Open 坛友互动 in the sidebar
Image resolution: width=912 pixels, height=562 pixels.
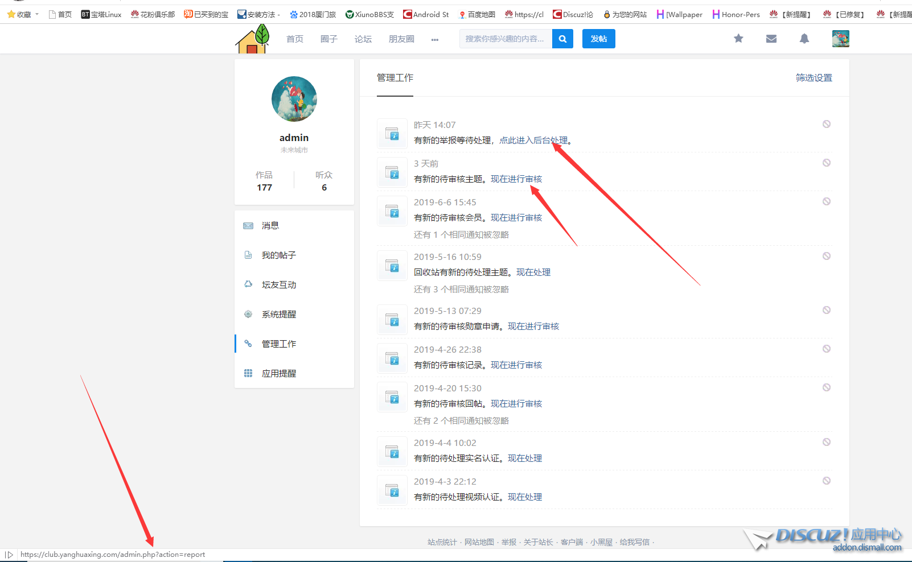click(x=278, y=285)
